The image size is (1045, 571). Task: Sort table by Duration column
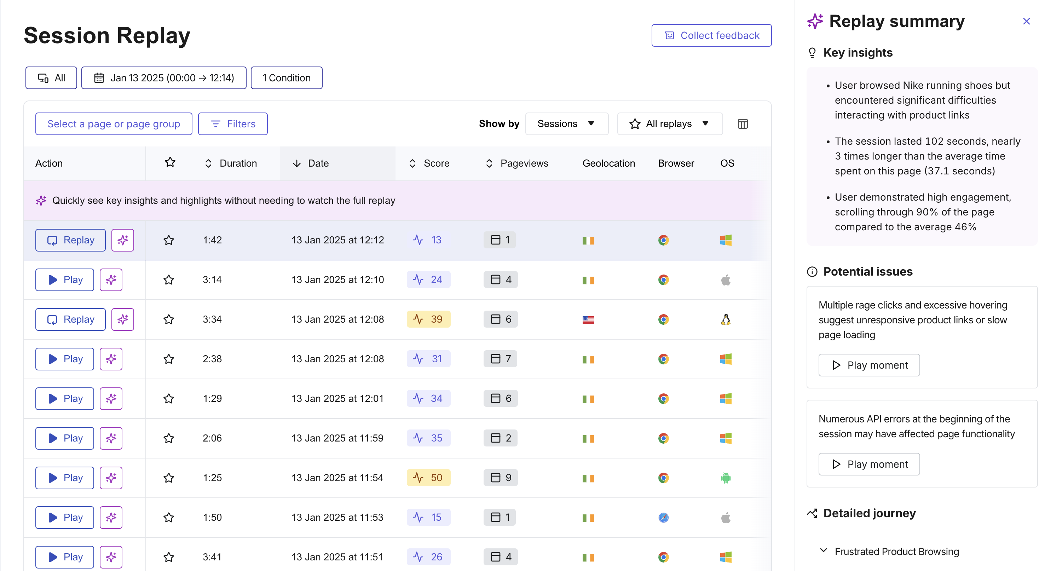231,163
